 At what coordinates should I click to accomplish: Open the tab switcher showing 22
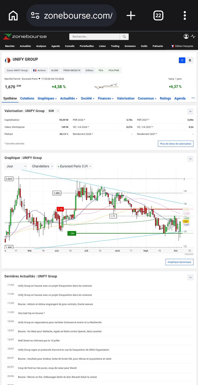[158, 15]
